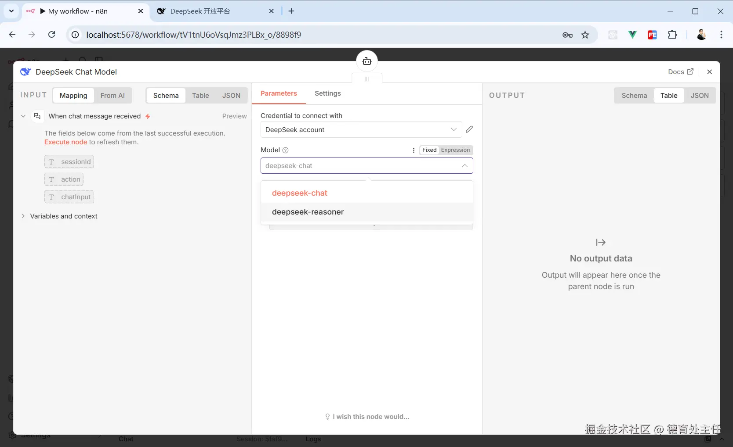Switch to the DeepSeek 开放平台 browser tab
733x447 pixels.
(215, 11)
